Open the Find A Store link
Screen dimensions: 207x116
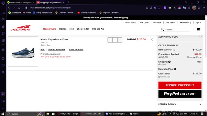(x=170, y=23)
